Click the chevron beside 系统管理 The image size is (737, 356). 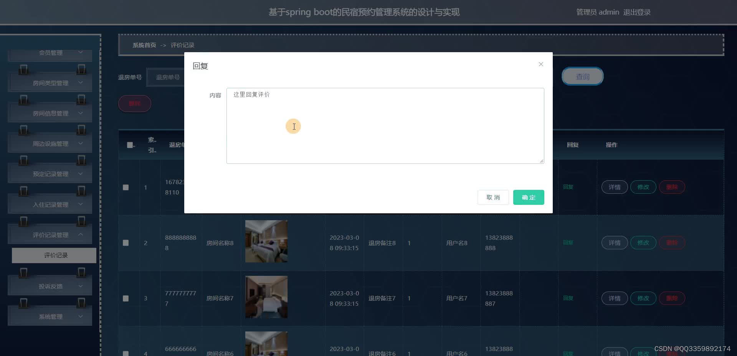coord(81,316)
